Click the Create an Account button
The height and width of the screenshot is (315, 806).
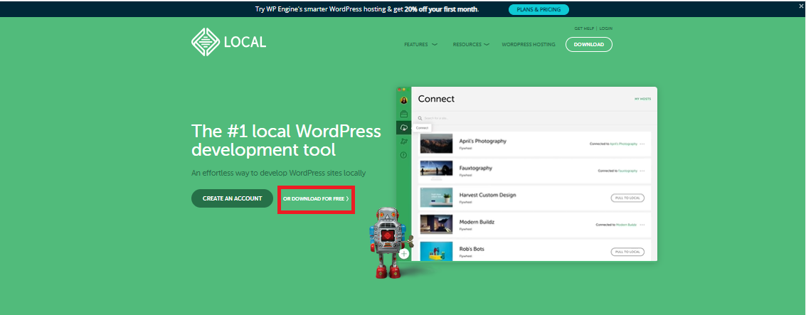tap(233, 198)
